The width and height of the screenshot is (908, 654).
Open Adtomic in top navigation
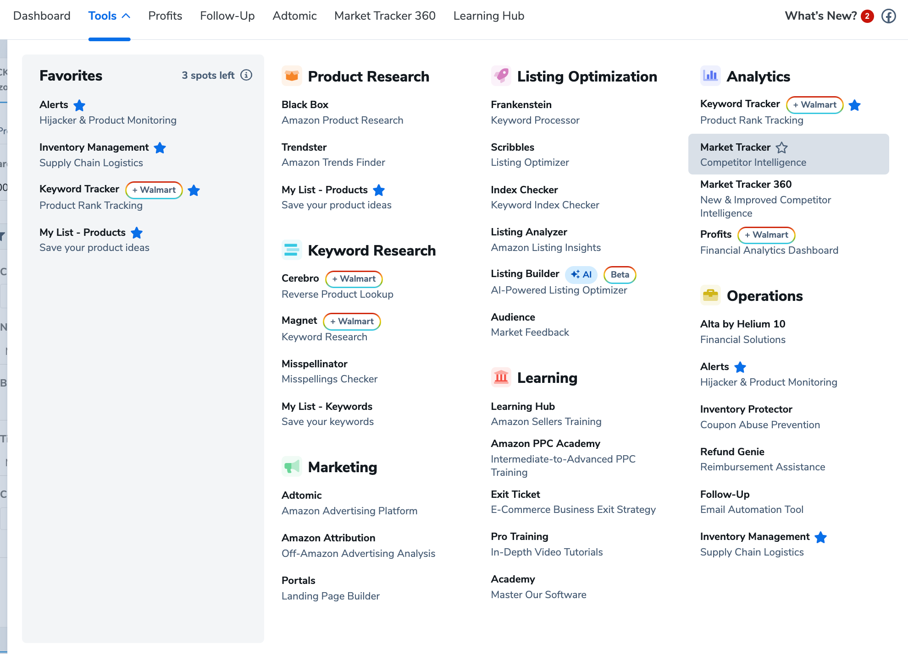click(294, 16)
